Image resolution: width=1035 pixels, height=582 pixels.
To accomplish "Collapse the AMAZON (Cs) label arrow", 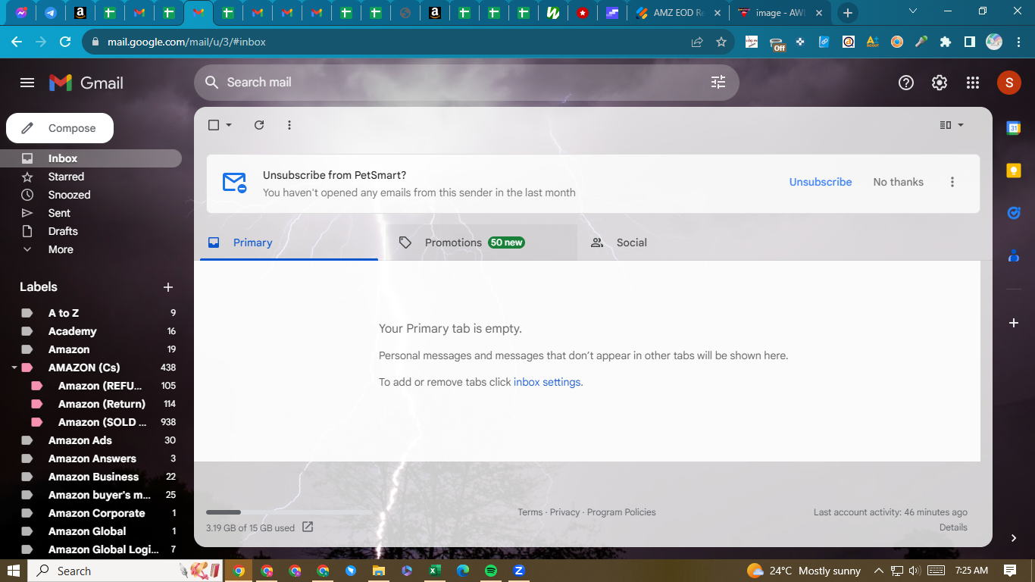I will 14,368.
